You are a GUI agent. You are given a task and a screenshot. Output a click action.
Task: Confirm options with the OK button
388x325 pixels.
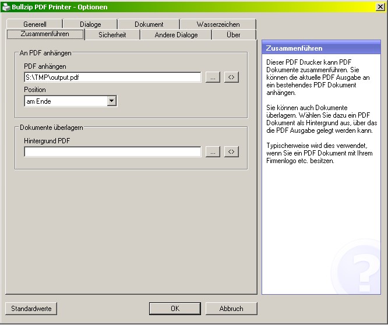[x=175, y=309]
